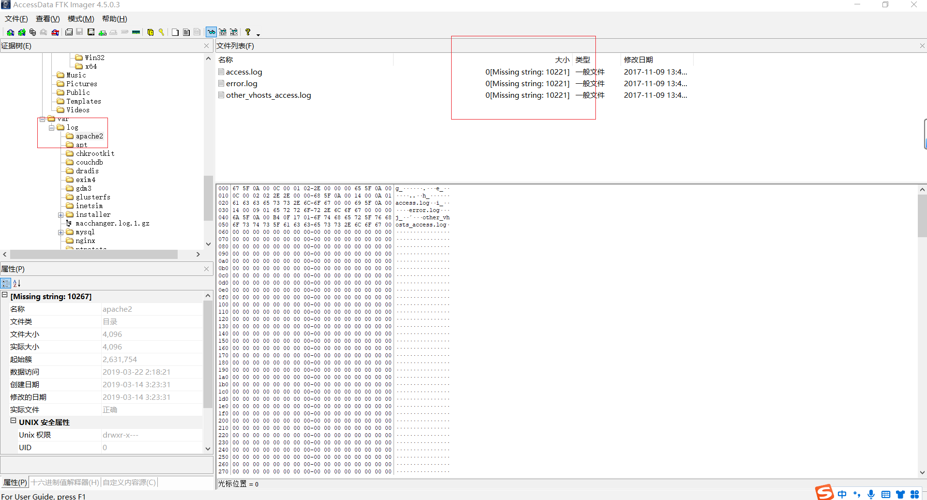
Task: Switch viewer to HEX mode icon
Action: (x=234, y=32)
